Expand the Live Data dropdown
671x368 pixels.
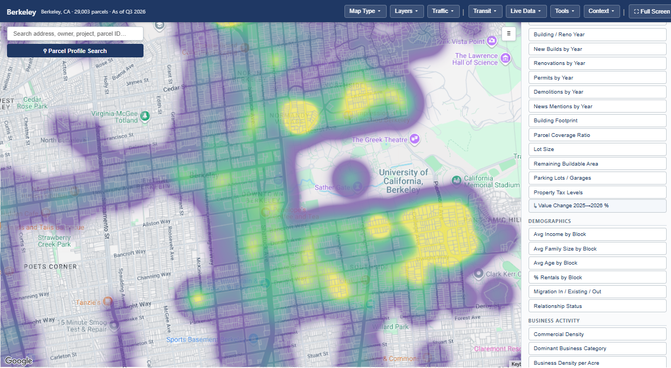click(x=526, y=11)
